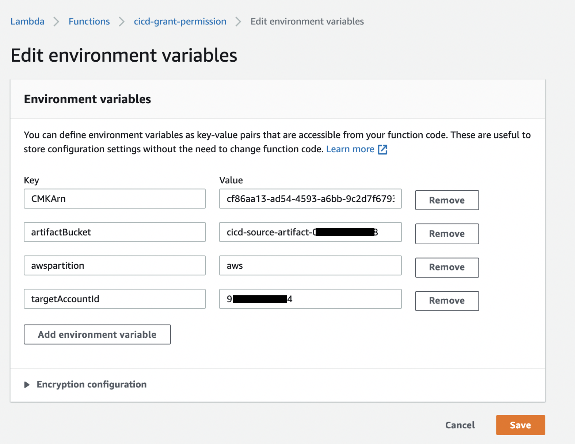
Task: Go to Lambda in the breadcrumb
Action: tap(27, 22)
